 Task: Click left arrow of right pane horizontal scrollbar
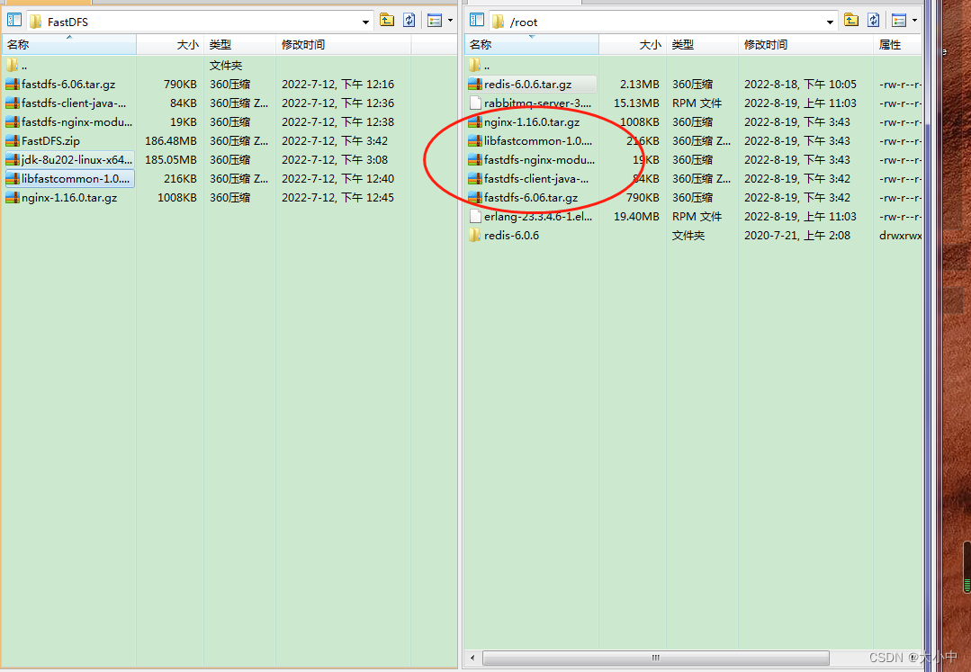(472, 658)
